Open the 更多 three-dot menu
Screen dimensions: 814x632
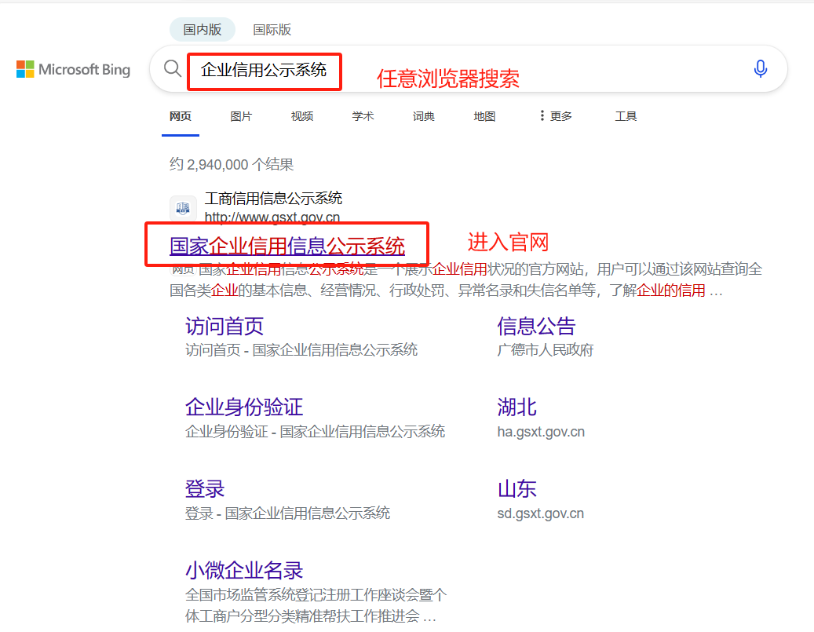(x=556, y=116)
